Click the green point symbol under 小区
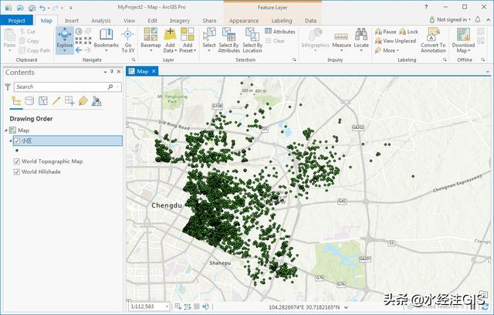 (x=17, y=151)
